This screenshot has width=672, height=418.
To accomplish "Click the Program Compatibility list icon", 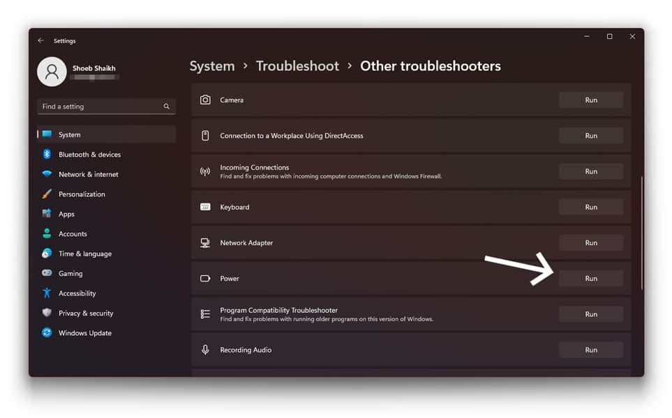I will point(205,314).
